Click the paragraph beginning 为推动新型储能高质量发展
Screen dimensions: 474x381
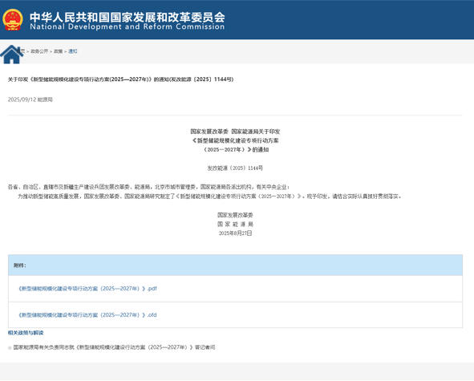point(210,197)
